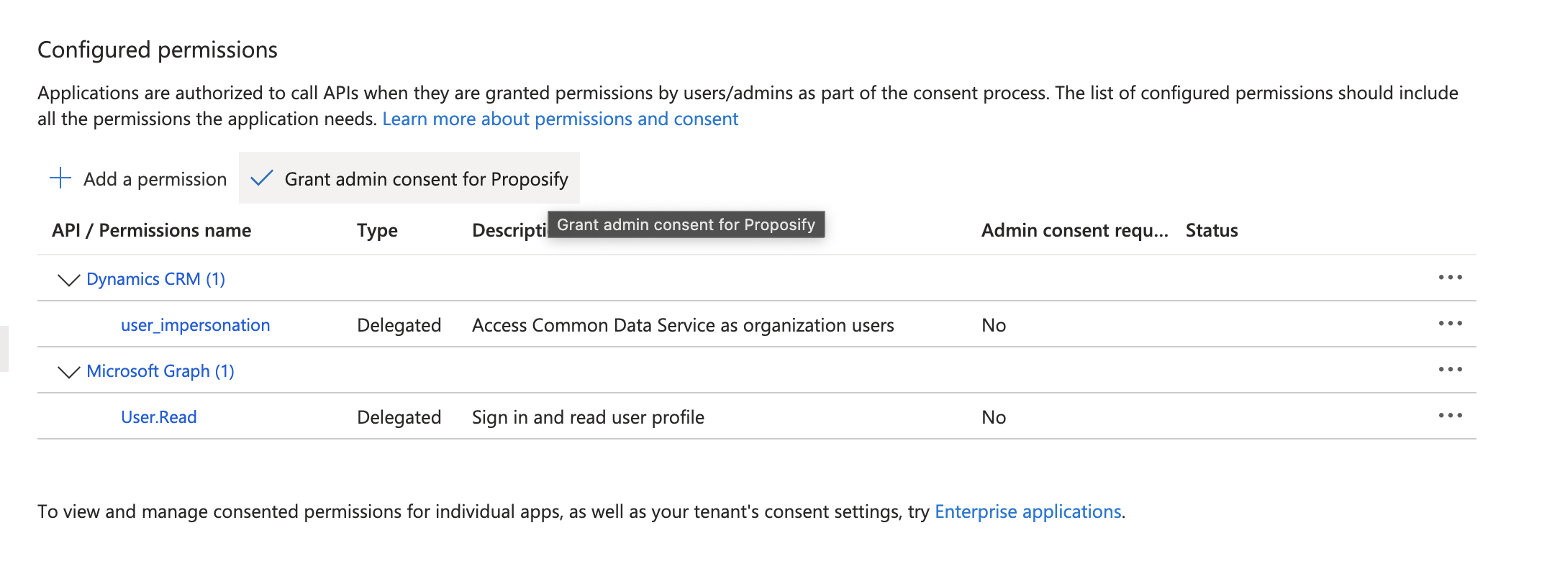The image size is (1547, 574).
Task: Collapse the Dynamics CRM group chevron
Action: pyautogui.click(x=68, y=280)
